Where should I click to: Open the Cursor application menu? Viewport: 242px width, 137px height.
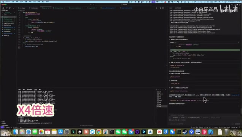[7, 2]
